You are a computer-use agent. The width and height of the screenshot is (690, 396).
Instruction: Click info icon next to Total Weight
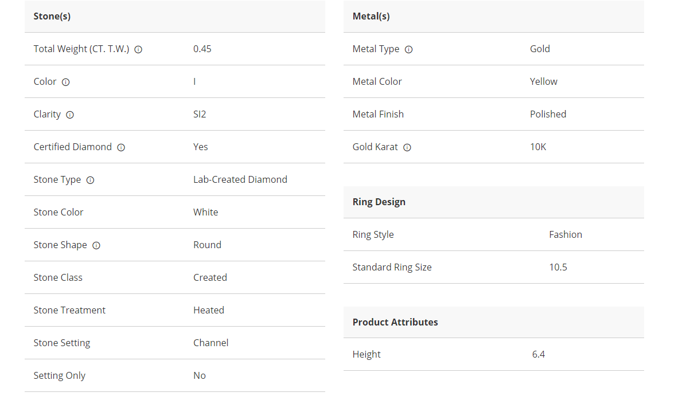click(138, 49)
